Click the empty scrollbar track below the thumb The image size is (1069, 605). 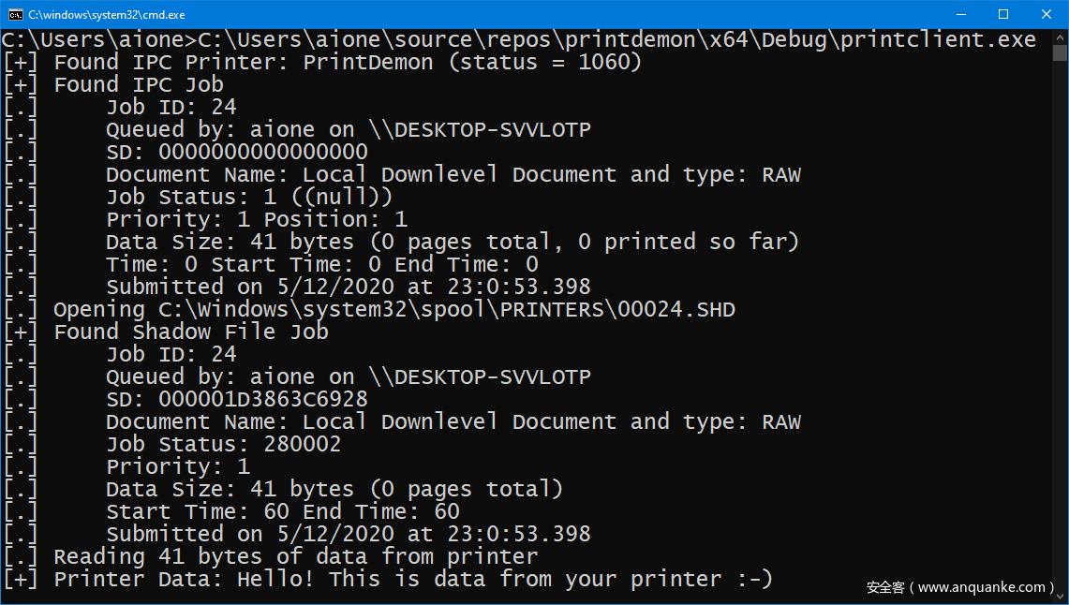1060,328
